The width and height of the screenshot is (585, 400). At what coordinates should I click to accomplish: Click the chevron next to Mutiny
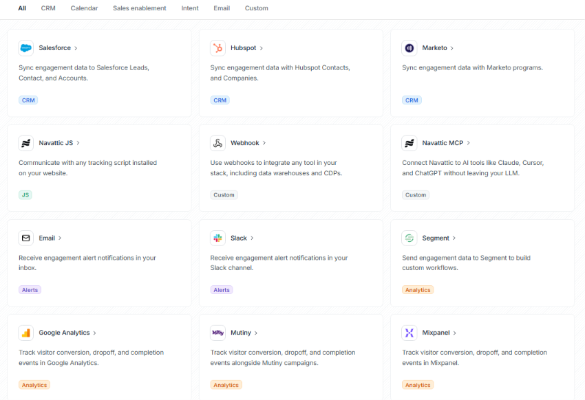[x=256, y=333]
